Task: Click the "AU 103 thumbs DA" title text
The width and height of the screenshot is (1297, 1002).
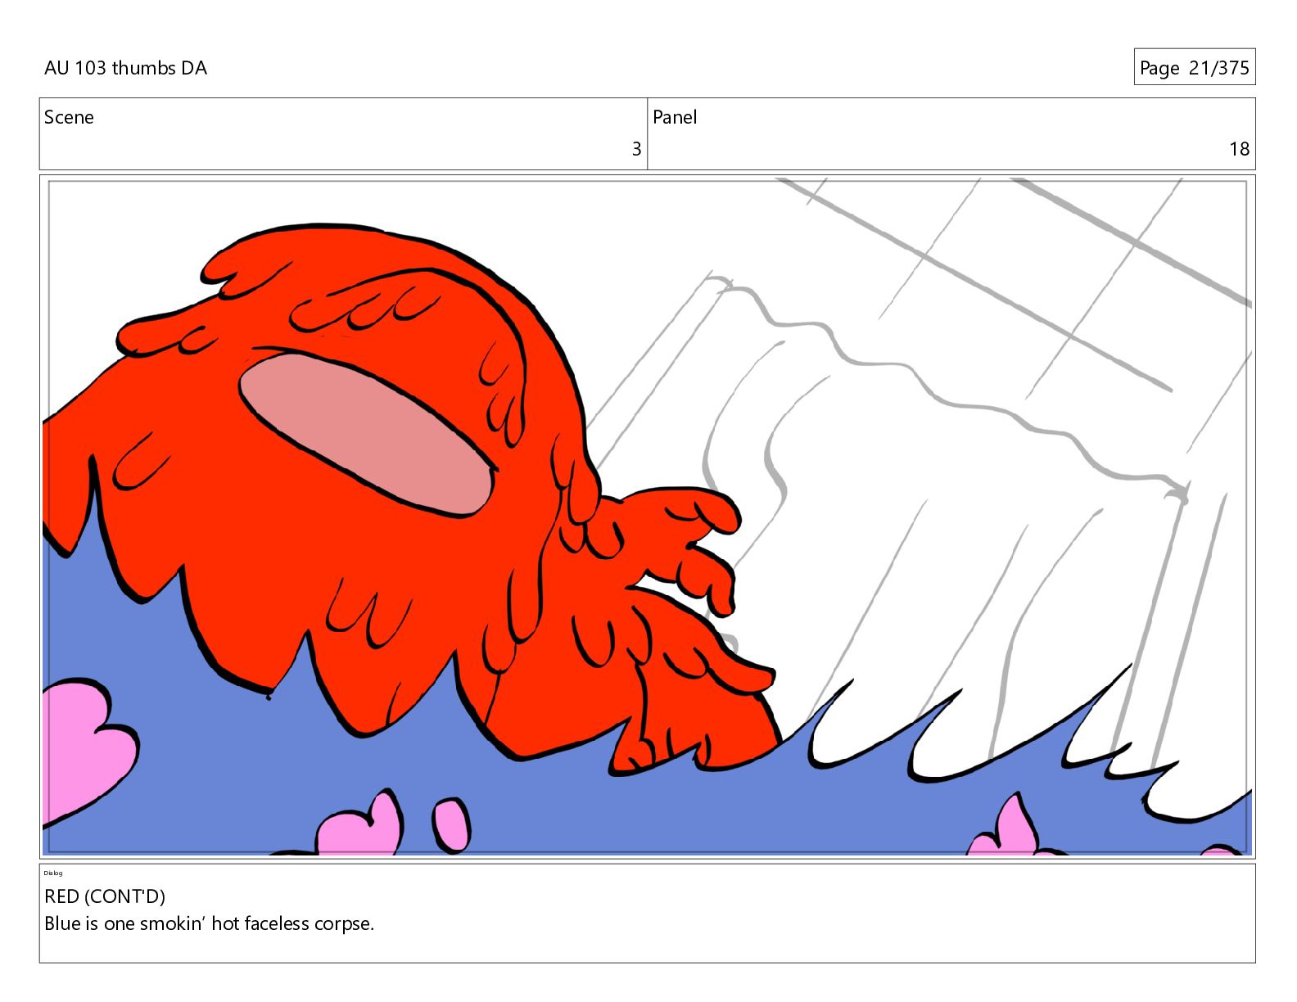Action: (125, 68)
